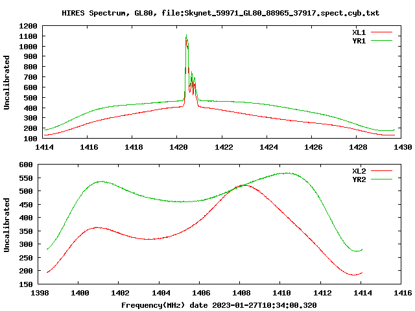Click the Frequency(MHz) date axis label
The height and width of the screenshot is (311, 415).
click(x=219, y=305)
